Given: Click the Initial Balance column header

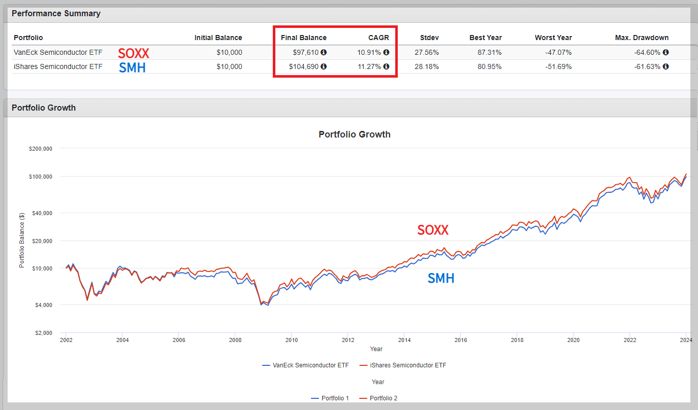Looking at the screenshot, I should coord(218,38).
